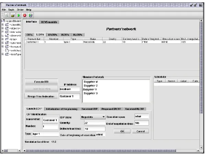Select Supplier 4 in Members'network list
The width and height of the screenshot is (205, 155).
point(90,82)
